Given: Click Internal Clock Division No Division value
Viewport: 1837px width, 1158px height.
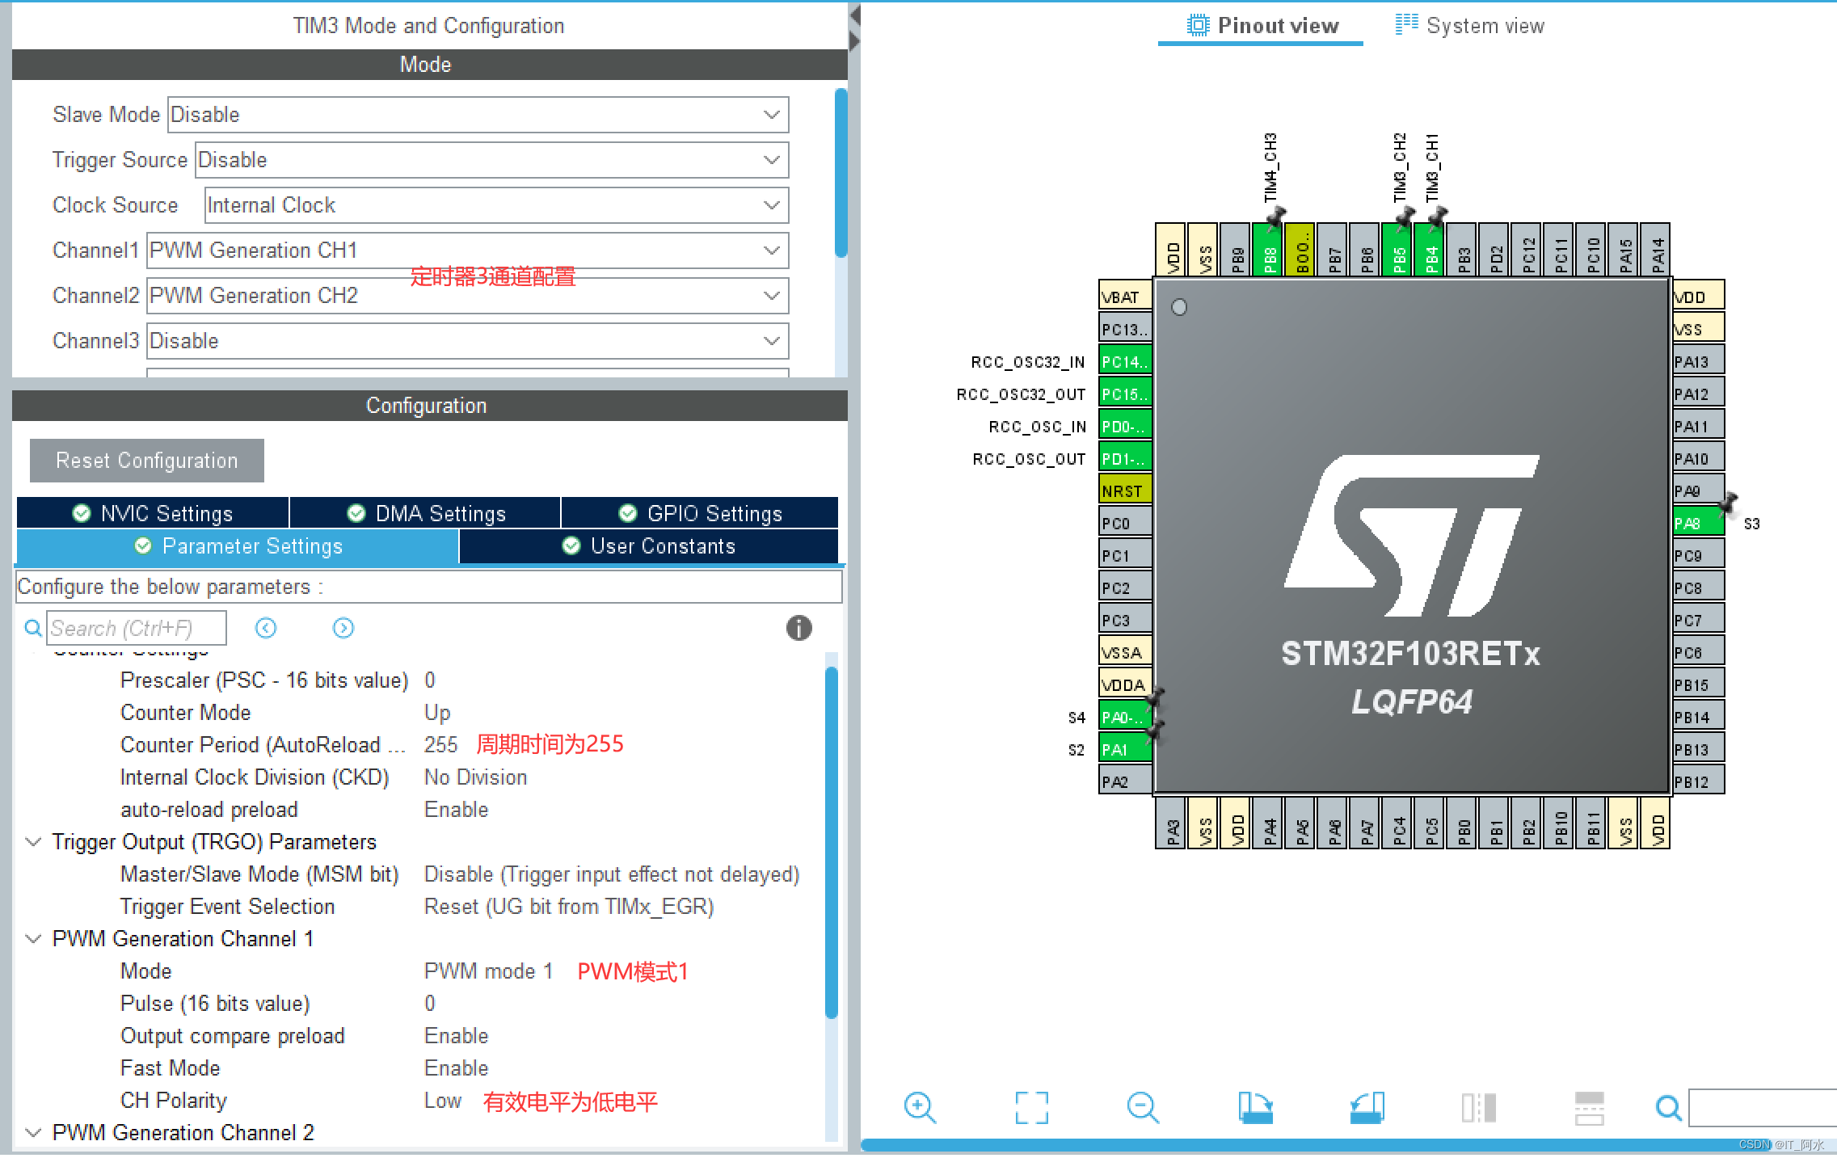Looking at the screenshot, I should tap(475, 777).
